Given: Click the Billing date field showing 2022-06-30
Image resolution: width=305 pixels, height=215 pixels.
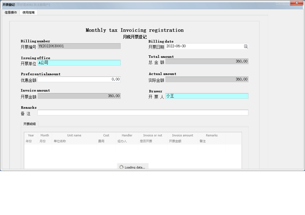Looking at the screenshot, I should coord(204,46).
